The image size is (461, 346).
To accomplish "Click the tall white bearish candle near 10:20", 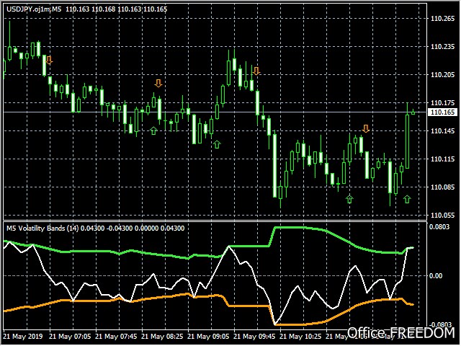I will coord(274,166).
